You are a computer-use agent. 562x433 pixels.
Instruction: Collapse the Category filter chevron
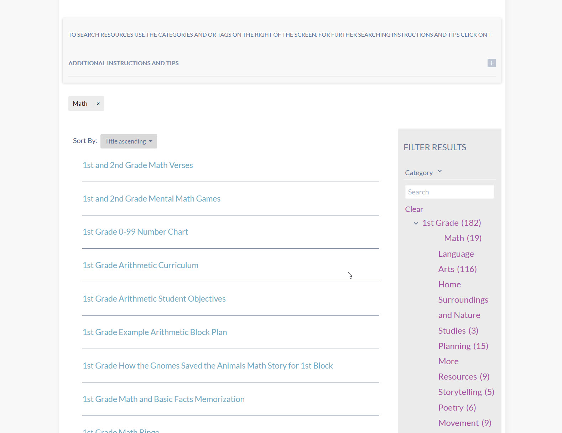click(x=440, y=171)
